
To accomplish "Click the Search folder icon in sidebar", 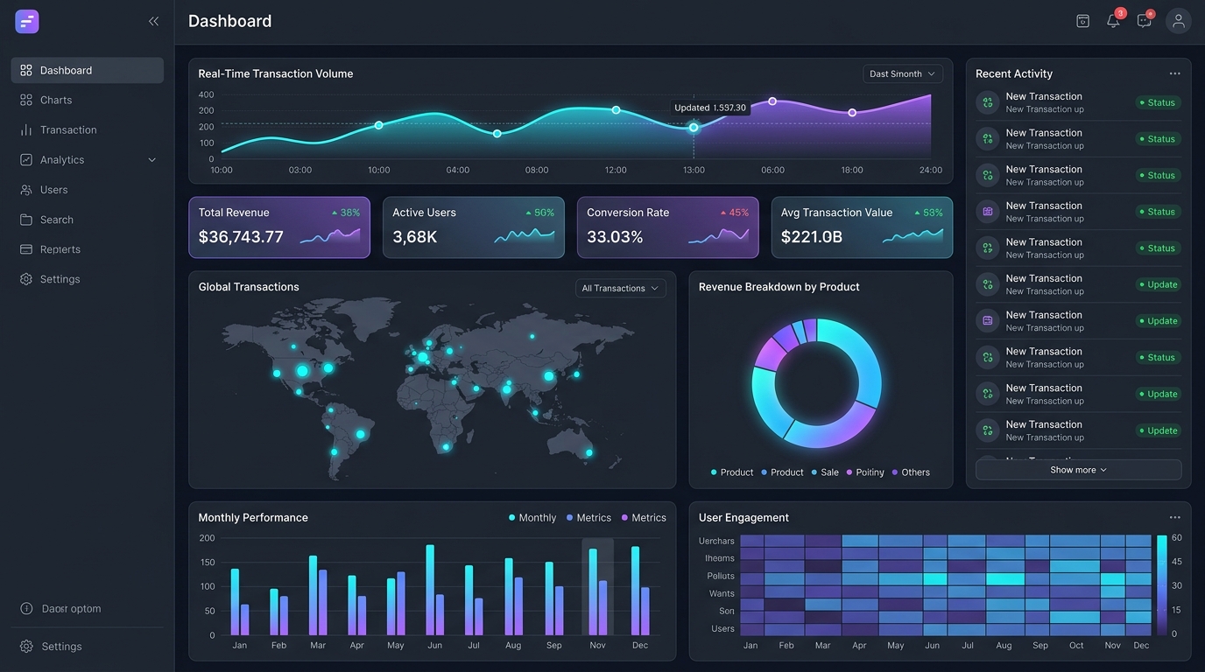I will tap(26, 220).
